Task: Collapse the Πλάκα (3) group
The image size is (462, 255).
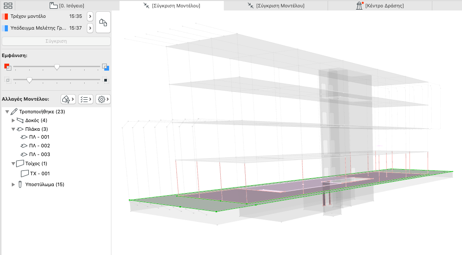Action: (x=13, y=129)
